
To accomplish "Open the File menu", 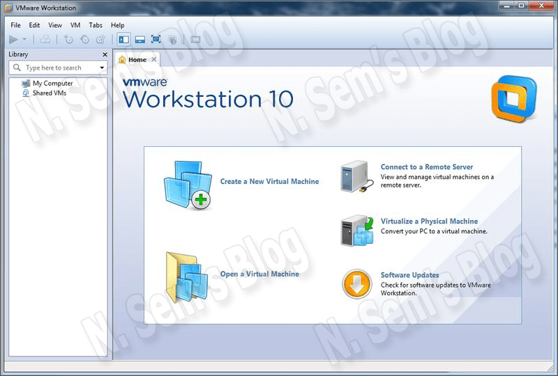I will 15,25.
